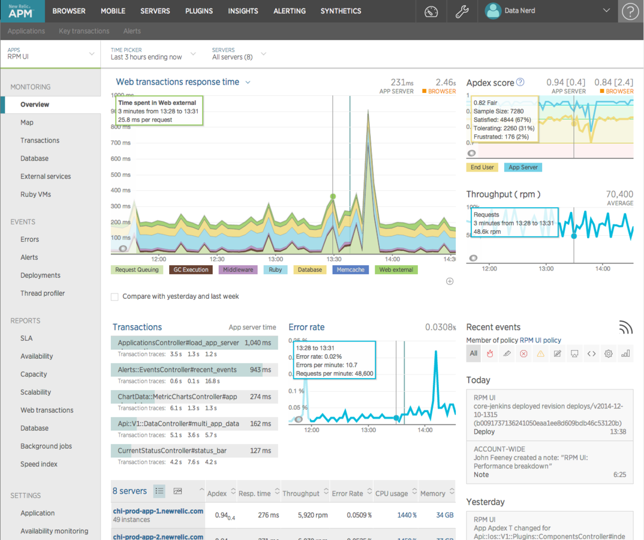Expand Web transactions response time chart selector

point(248,82)
